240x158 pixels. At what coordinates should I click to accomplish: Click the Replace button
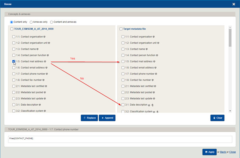89,118
